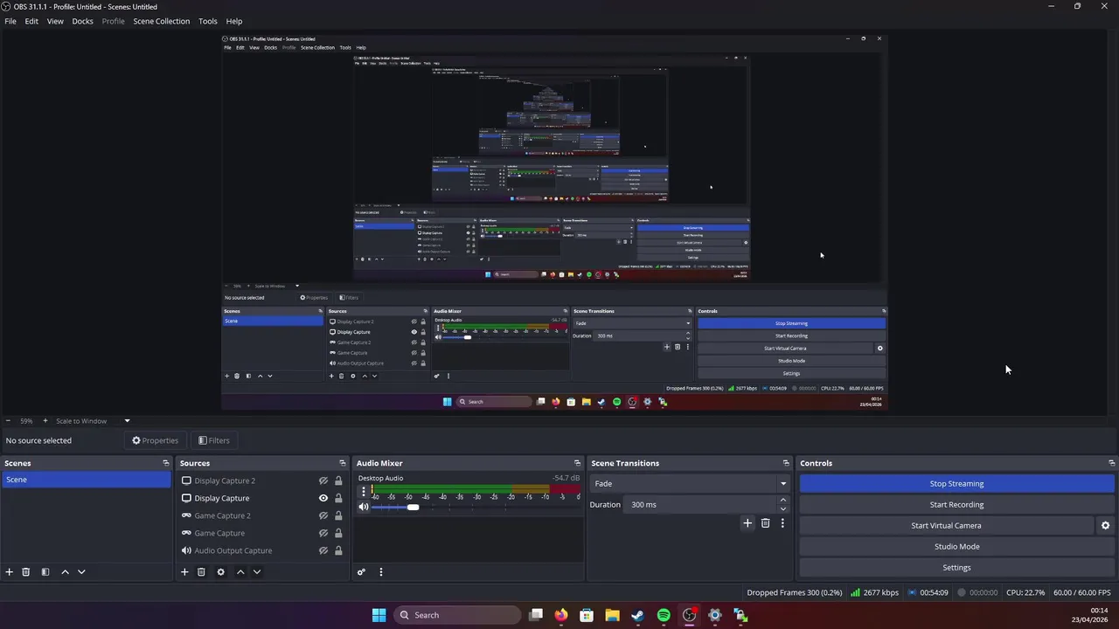Remove selected source with trash icon
Image resolution: width=1119 pixels, height=629 pixels.
(x=201, y=571)
